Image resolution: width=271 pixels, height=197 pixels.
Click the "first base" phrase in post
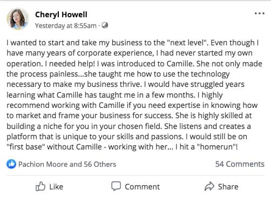click(25, 147)
